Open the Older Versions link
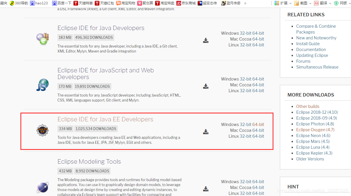The height and width of the screenshot is (196, 351). coord(310,159)
